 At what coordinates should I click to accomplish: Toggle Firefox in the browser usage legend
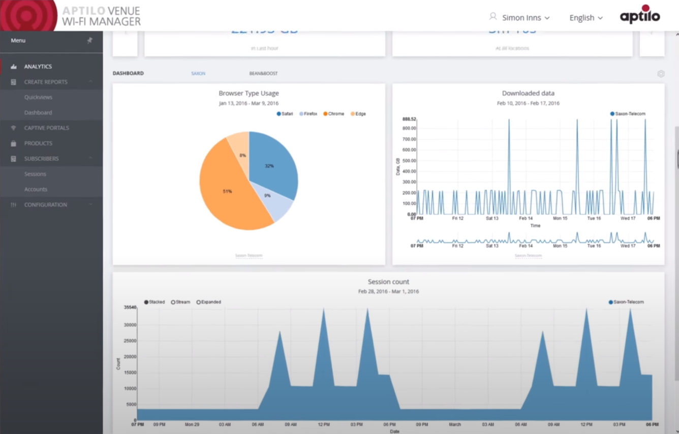click(307, 114)
